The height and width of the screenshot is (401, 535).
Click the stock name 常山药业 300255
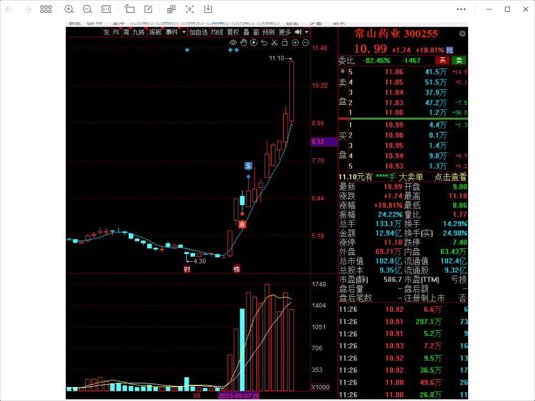coord(396,33)
